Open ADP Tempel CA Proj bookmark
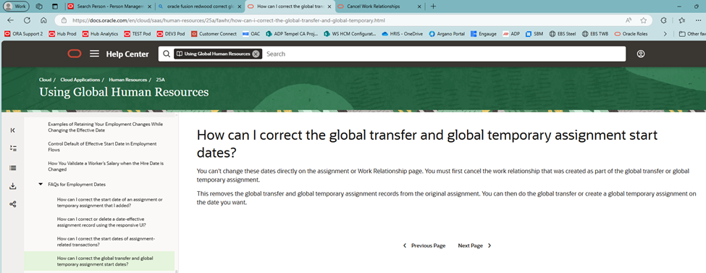 pos(292,33)
